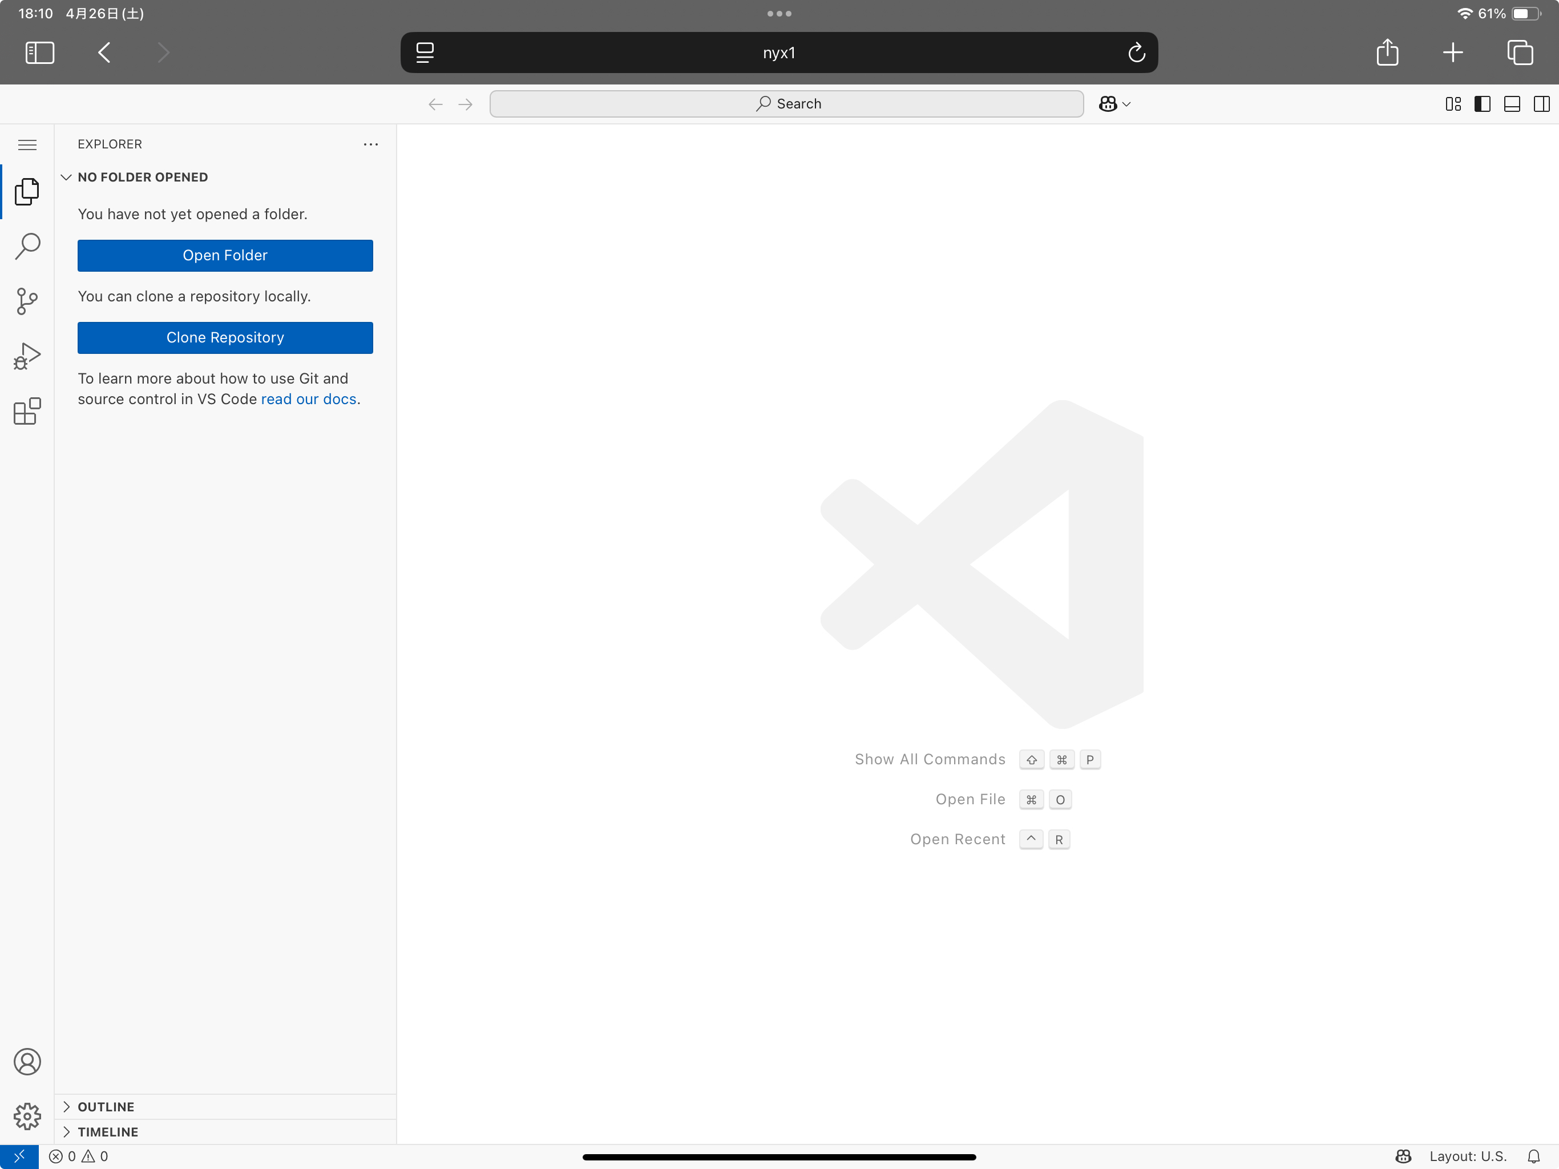Viewport: 1559px width, 1169px height.
Task: Show errors and warnings count in status bar
Action: tap(78, 1156)
